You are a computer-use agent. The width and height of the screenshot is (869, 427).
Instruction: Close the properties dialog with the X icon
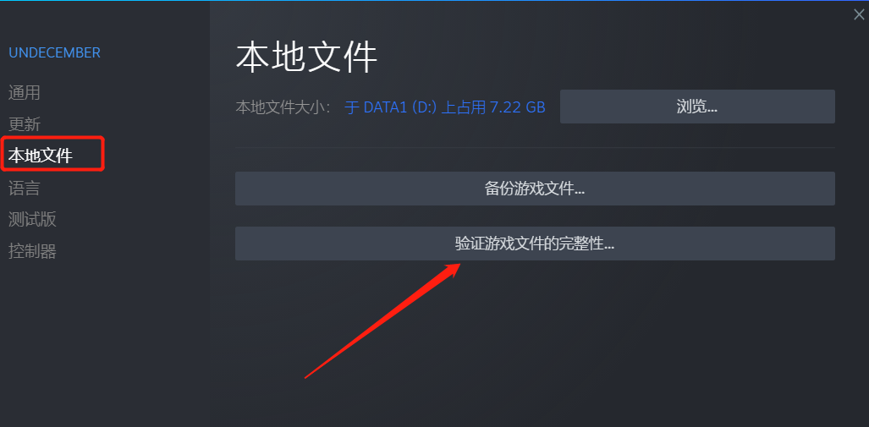(859, 15)
